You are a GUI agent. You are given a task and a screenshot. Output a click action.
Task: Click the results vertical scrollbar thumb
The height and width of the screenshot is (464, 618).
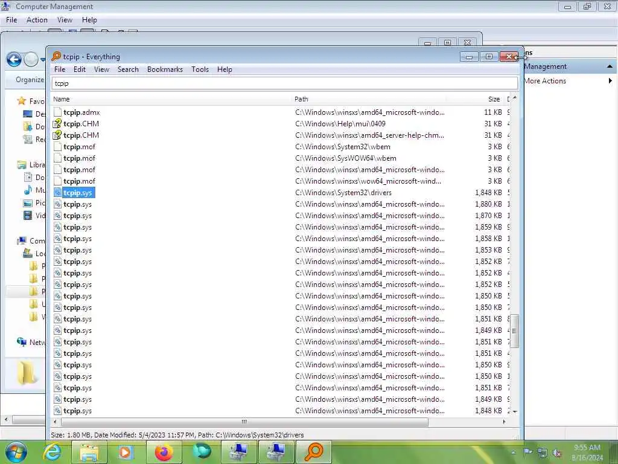coord(514,331)
